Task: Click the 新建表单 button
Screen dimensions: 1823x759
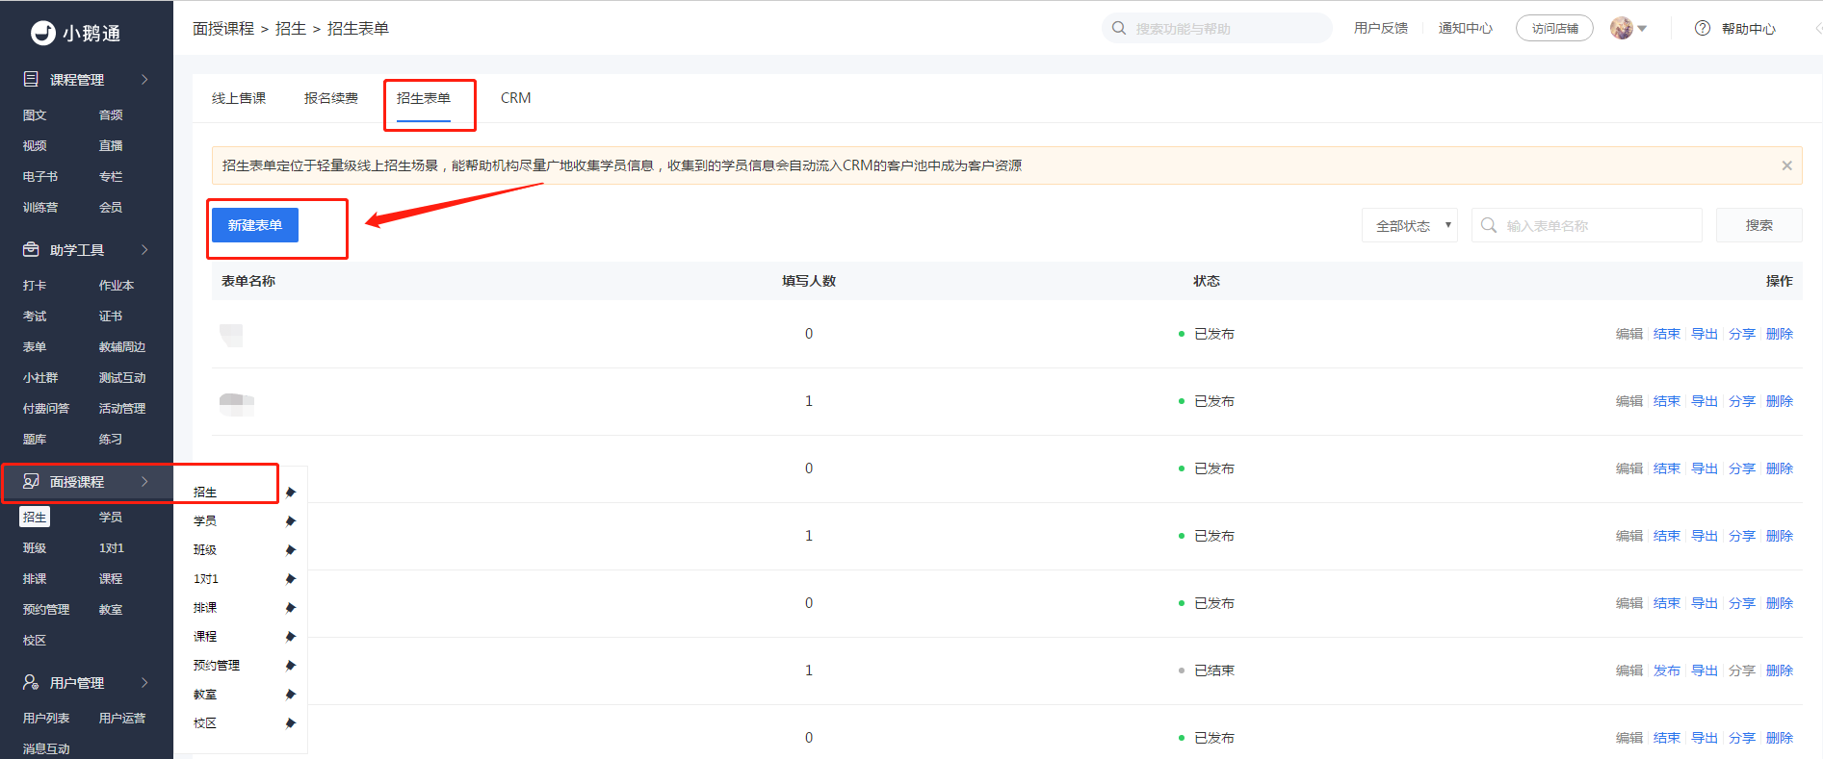Action: 255,225
